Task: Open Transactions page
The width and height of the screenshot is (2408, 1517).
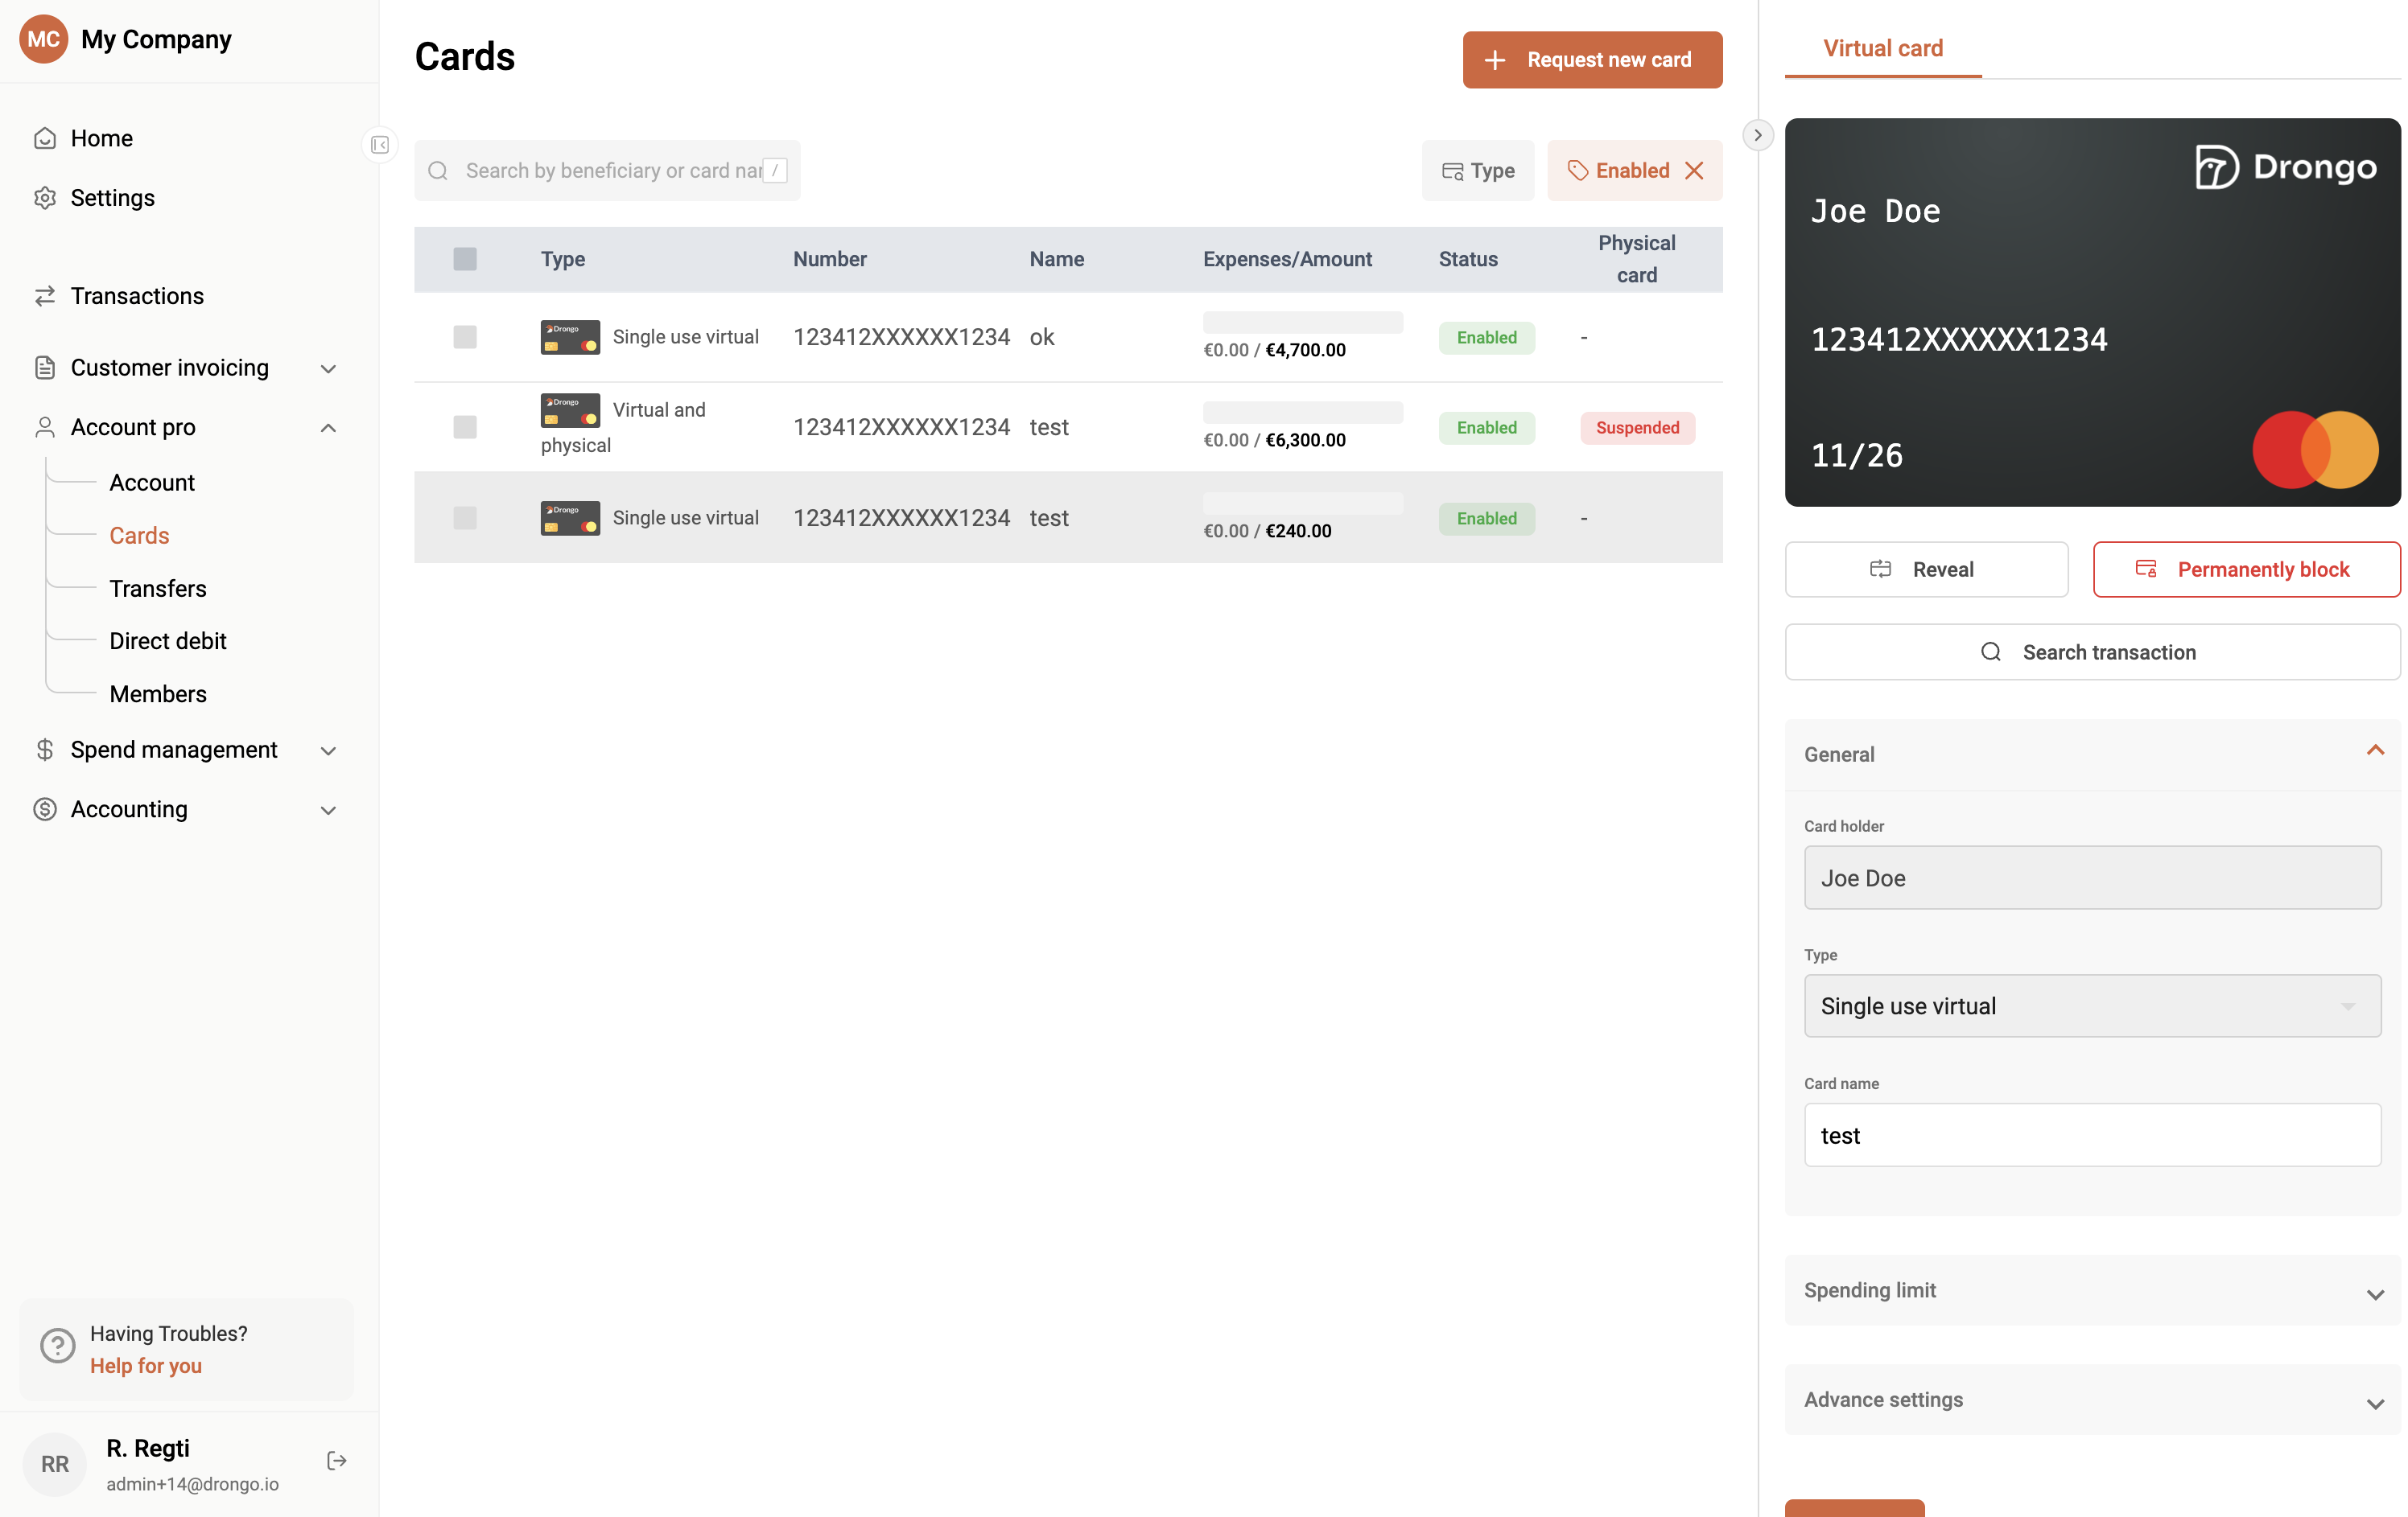Action: [x=137, y=296]
